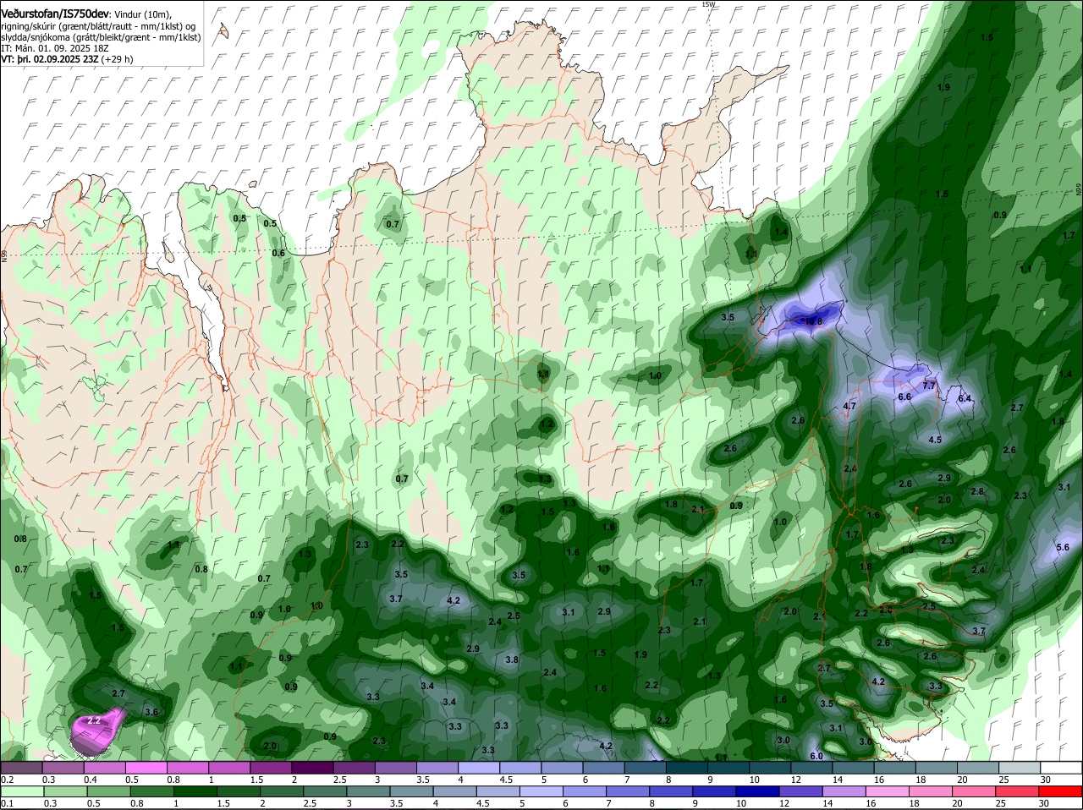Select bright red rain swatch after 30
The width and height of the screenshot is (1083, 810).
point(1062,791)
